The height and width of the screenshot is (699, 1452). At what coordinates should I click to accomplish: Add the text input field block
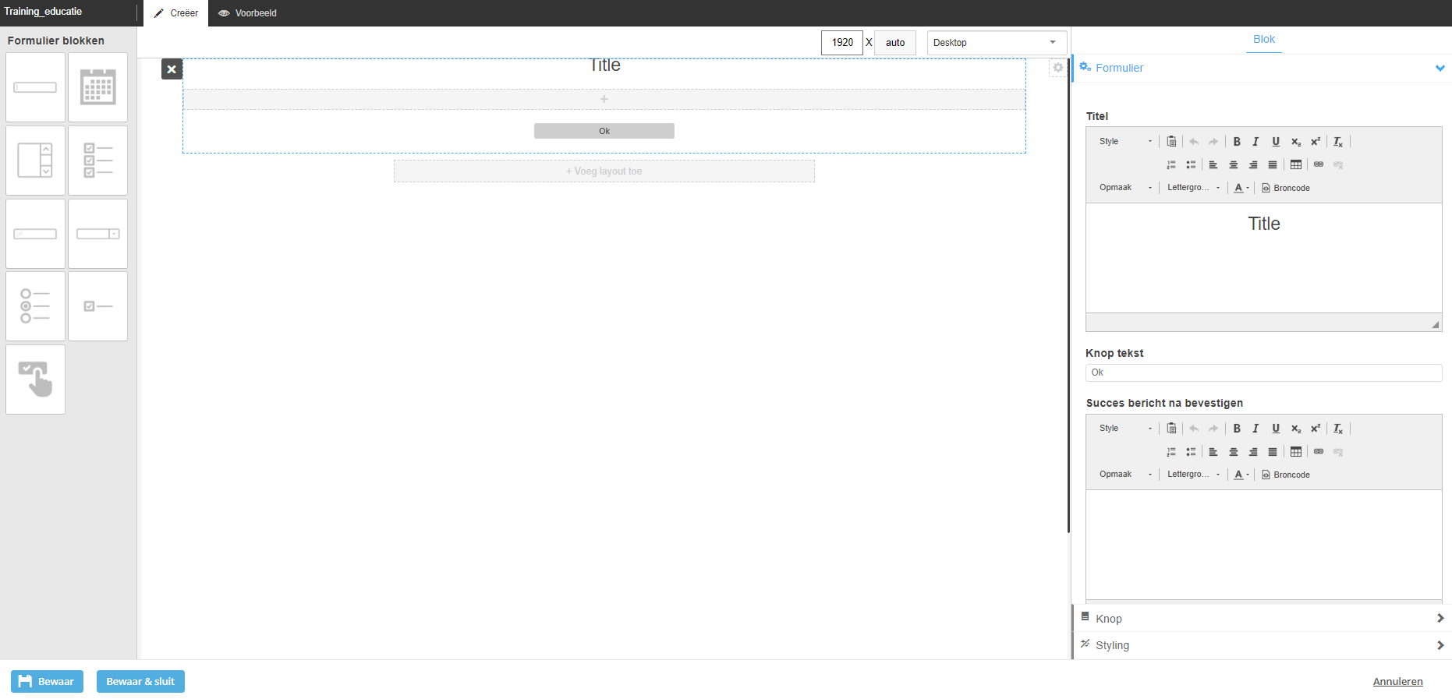(35, 87)
